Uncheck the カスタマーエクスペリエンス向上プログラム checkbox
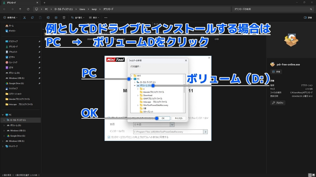316x177 pixels. (x=109, y=137)
